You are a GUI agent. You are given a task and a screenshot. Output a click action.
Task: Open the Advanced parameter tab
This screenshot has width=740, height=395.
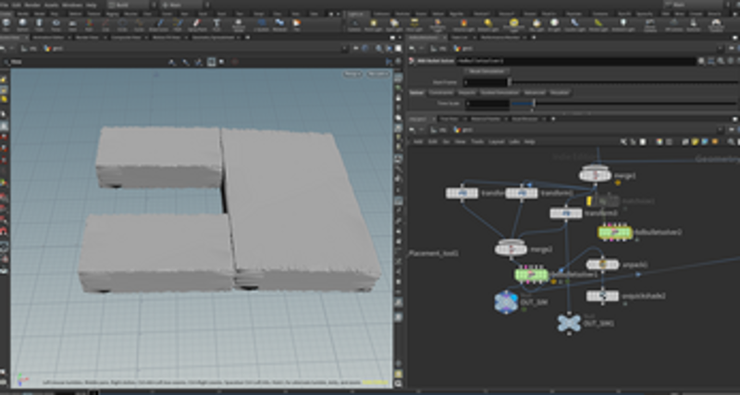point(536,93)
